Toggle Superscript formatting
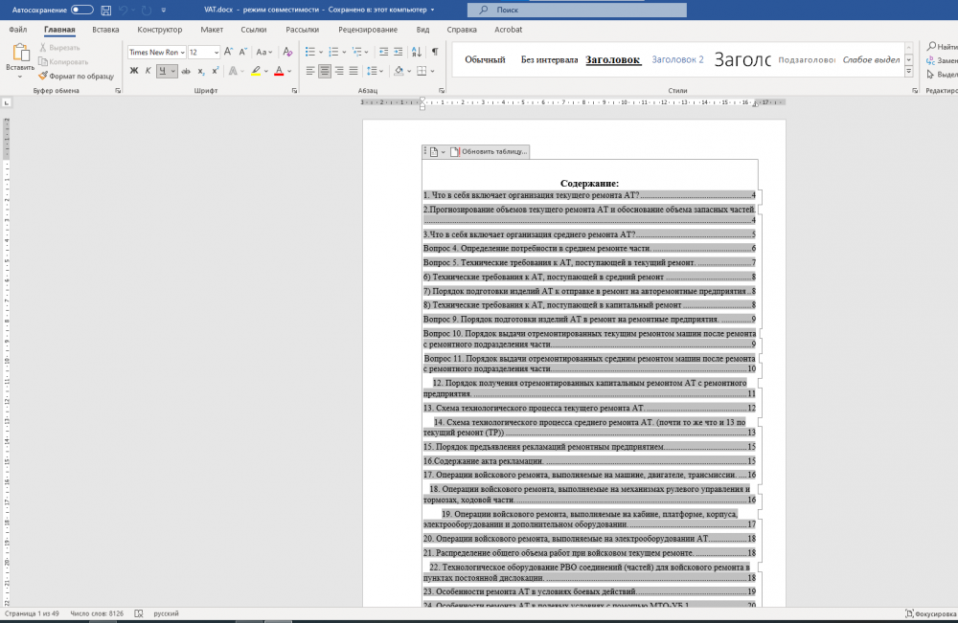The width and height of the screenshot is (958, 623). click(x=215, y=71)
